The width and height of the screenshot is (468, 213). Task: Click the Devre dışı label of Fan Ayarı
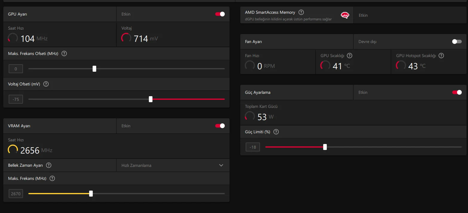tap(367, 42)
